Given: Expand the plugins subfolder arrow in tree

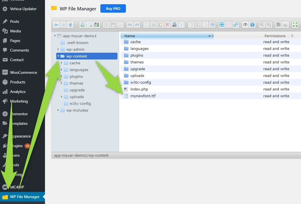Looking at the screenshot, I should coord(62,76).
